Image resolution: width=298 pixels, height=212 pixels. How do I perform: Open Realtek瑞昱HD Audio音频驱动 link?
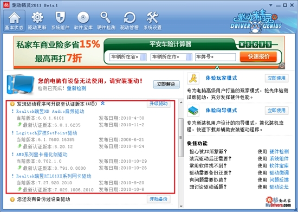50,111
